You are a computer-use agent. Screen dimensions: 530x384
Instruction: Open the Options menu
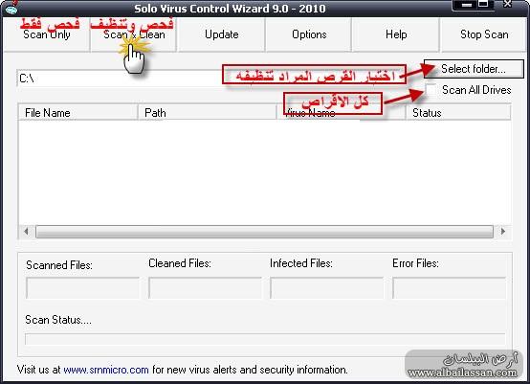click(x=309, y=34)
